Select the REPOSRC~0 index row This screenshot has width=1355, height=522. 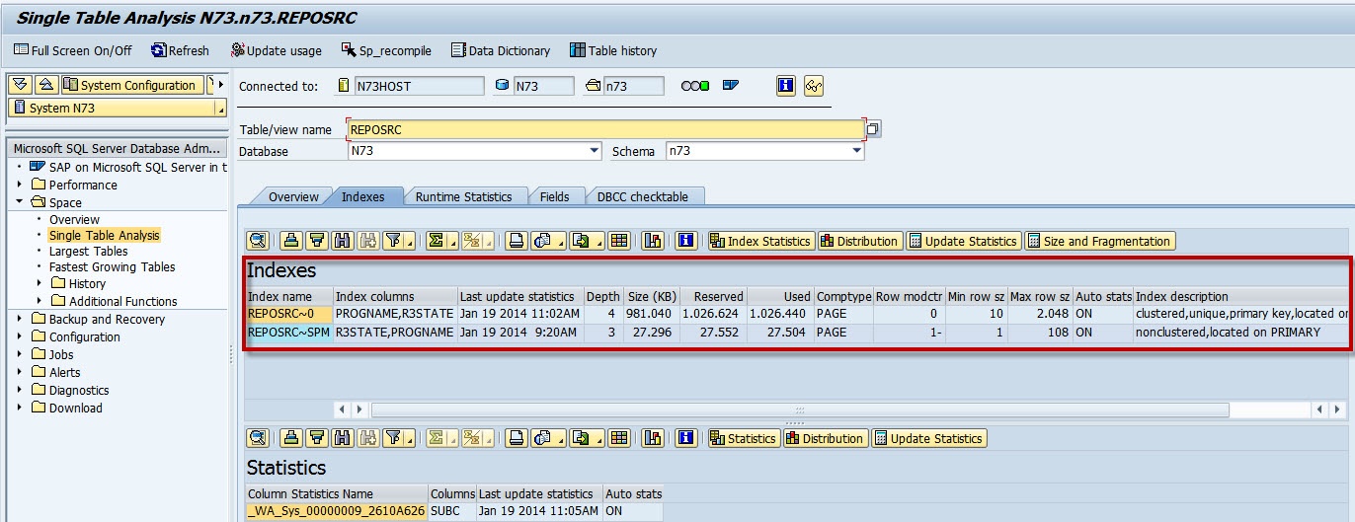797,314
